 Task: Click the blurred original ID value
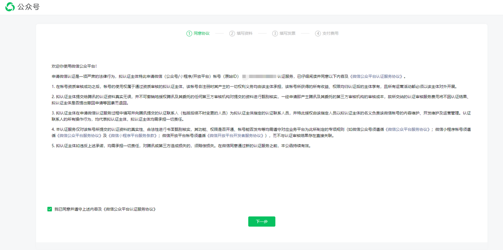click(x=259, y=77)
